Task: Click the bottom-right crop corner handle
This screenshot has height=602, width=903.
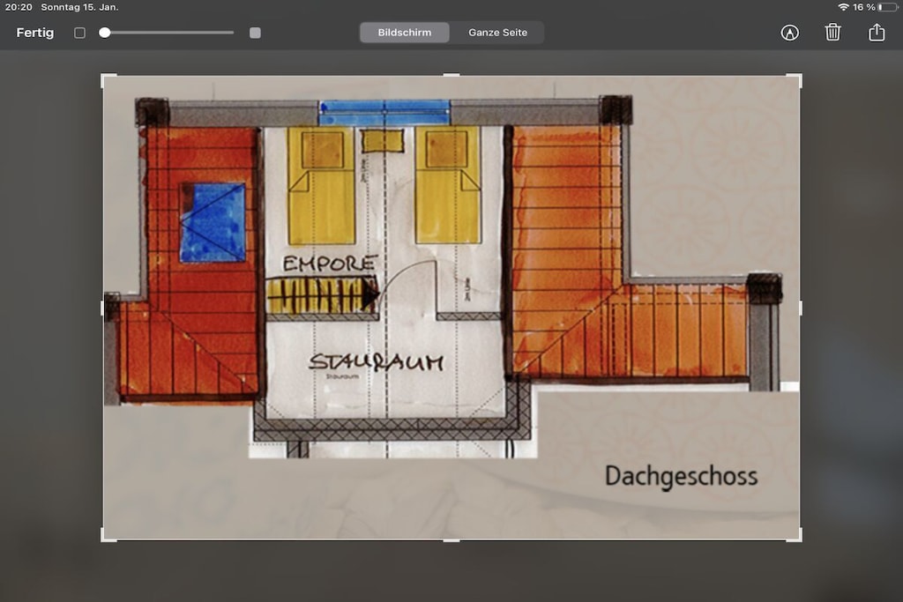Action: pos(796,536)
